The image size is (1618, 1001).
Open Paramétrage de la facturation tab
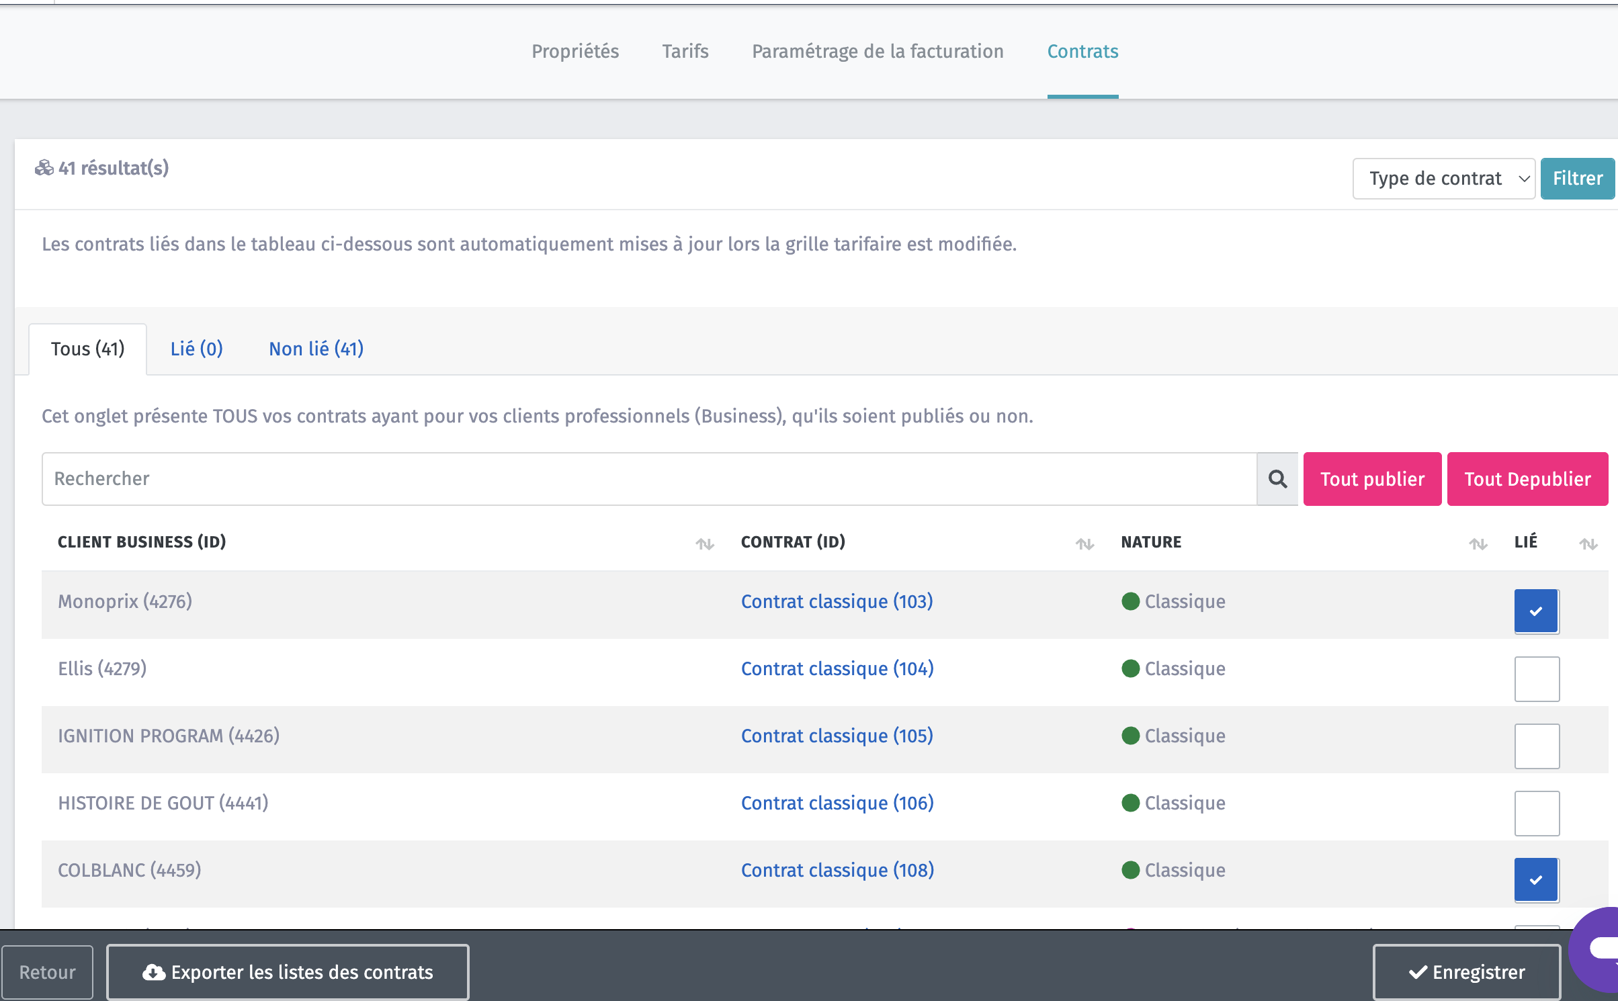click(878, 52)
